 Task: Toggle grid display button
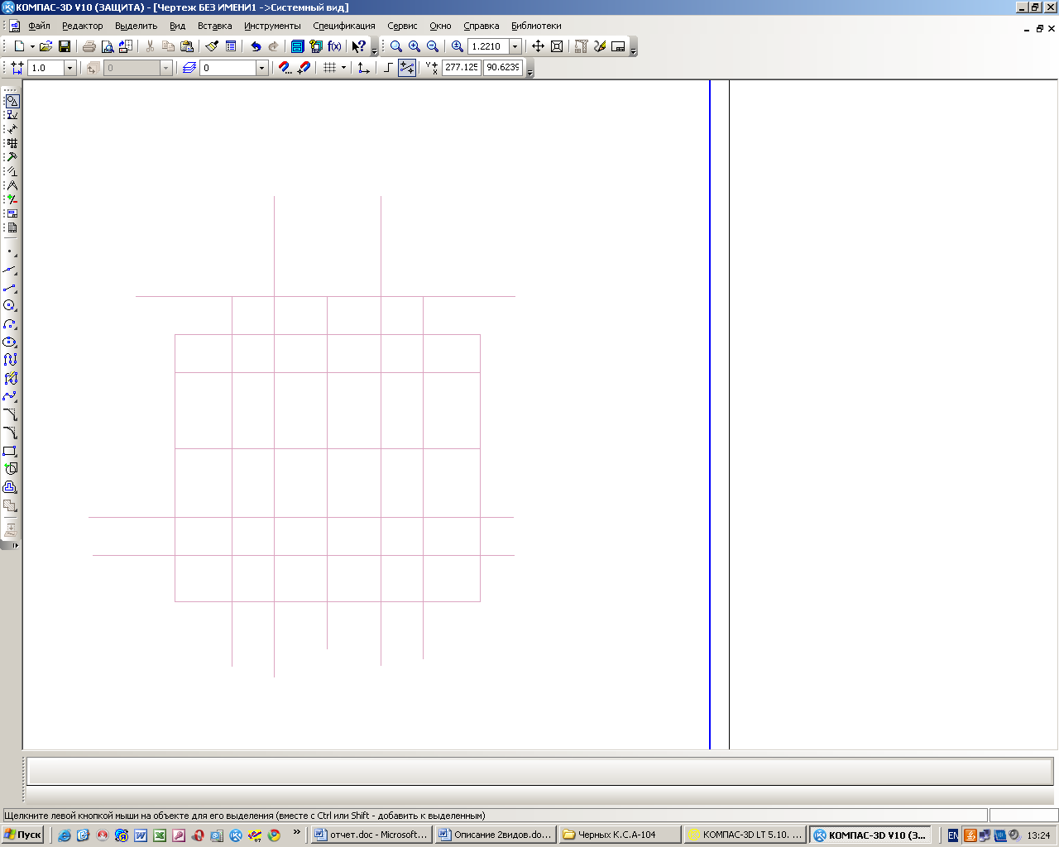[330, 68]
